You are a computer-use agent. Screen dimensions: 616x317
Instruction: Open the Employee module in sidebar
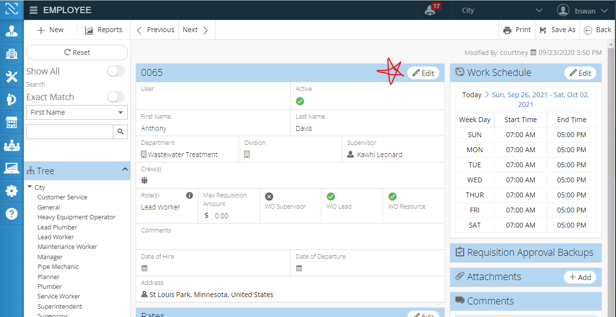click(x=12, y=32)
